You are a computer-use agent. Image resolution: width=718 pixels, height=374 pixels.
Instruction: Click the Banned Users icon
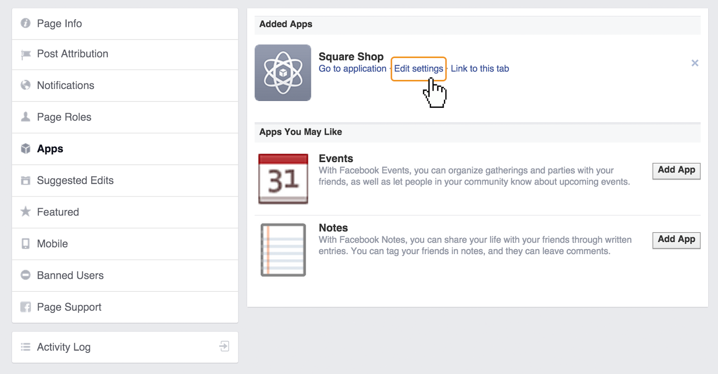(26, 275)
